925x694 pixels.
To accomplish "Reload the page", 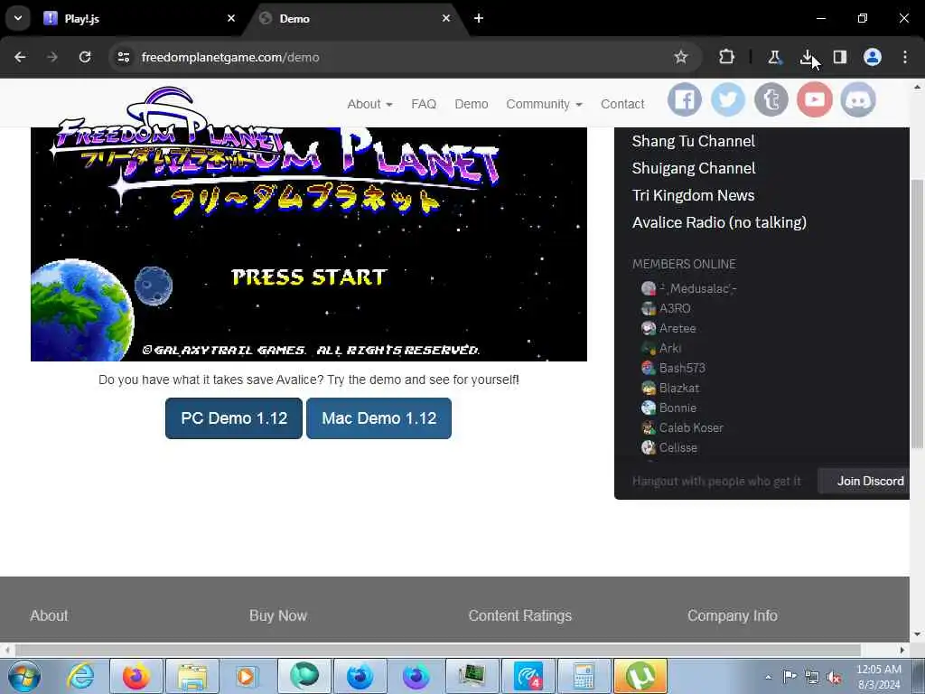I will (x=85, y=57).
